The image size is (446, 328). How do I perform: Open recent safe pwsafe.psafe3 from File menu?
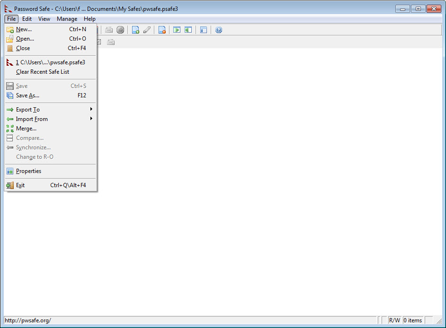pos(50,62)
